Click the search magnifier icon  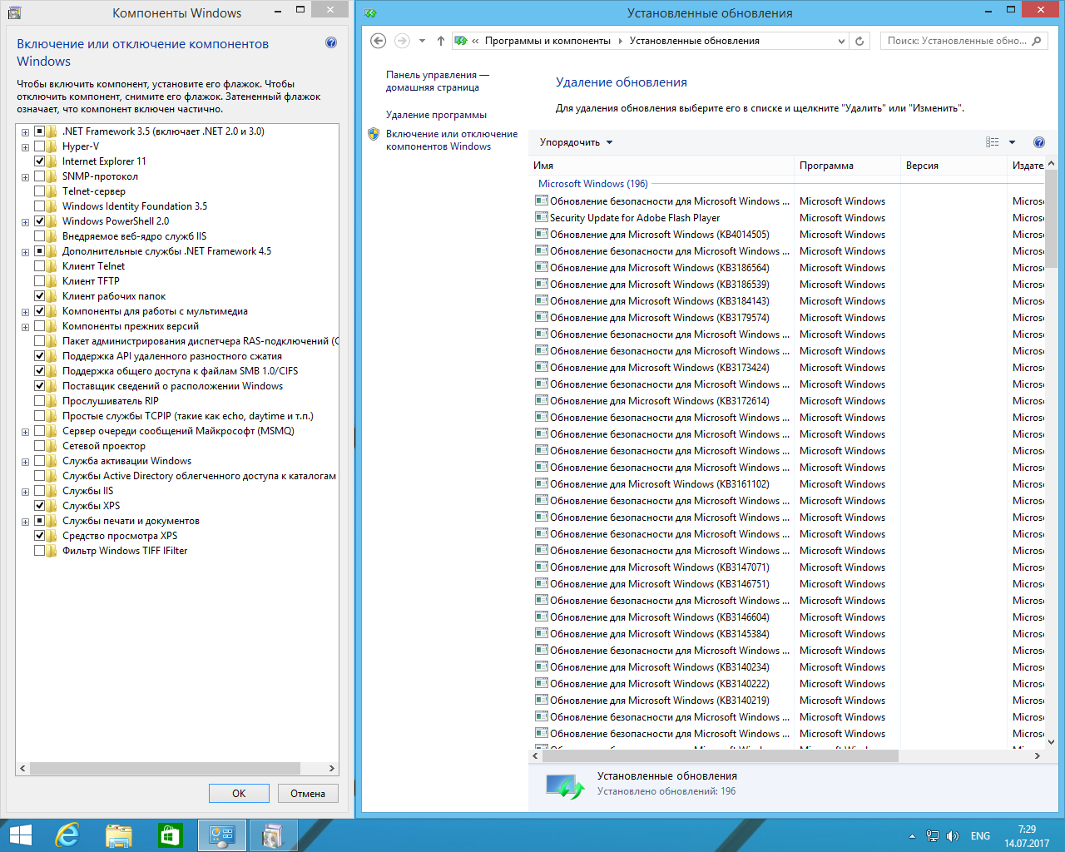(x=1037, y=41)
